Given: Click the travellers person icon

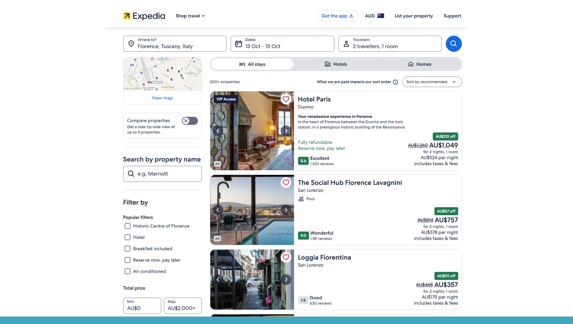Looking at the screenshot, I should click(346, 43).
